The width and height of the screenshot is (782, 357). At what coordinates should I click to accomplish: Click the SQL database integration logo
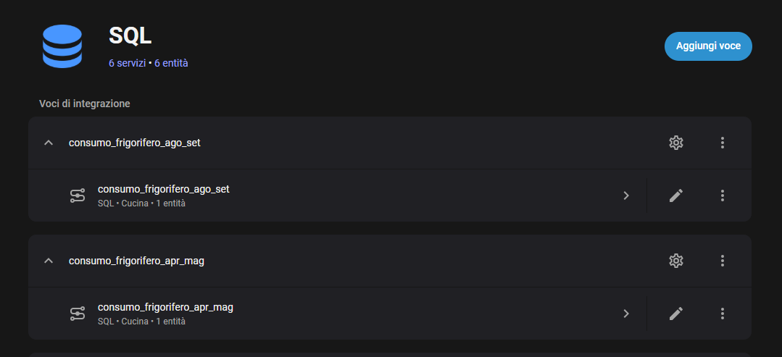pos(62,46)
